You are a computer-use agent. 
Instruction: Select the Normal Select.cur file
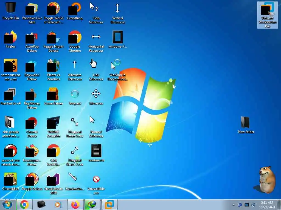click(x=96, y=127)
